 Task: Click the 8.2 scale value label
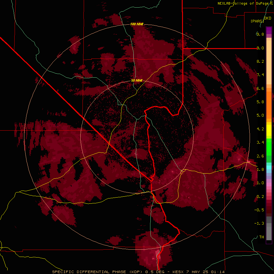(260, 61)
